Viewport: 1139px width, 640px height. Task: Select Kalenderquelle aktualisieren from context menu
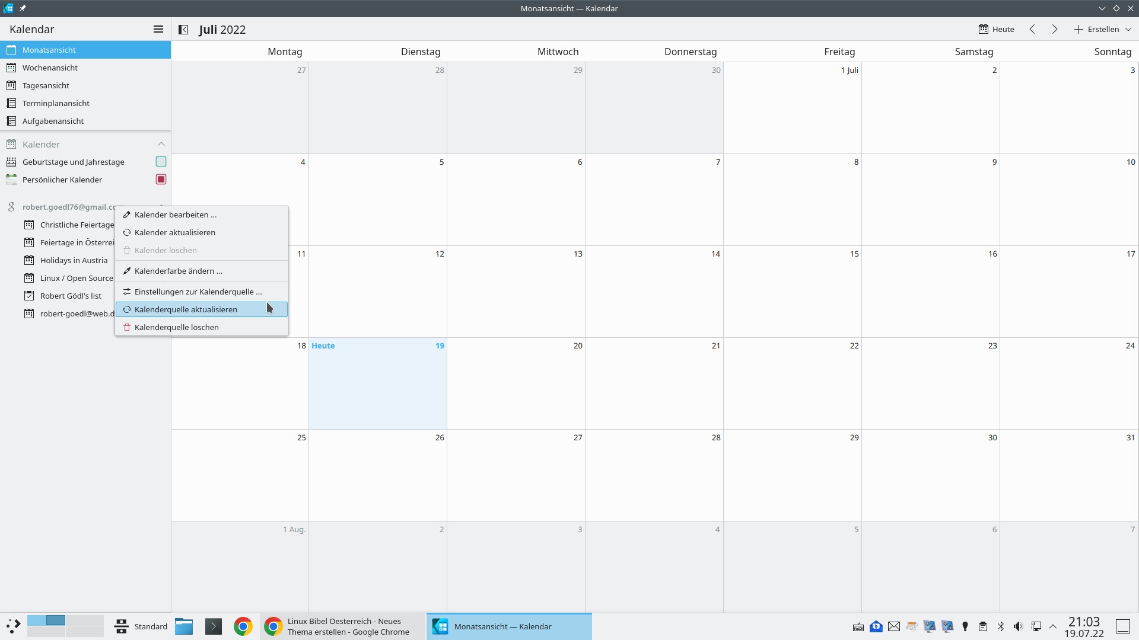click(186, 309)
